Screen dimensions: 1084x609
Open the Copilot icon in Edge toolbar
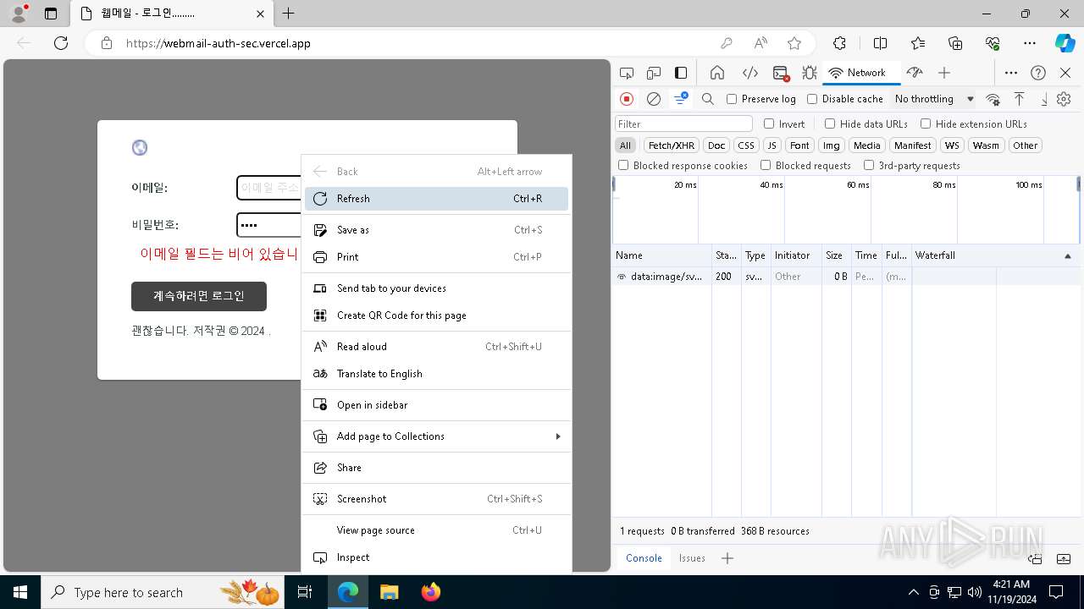click(1065, 43)
